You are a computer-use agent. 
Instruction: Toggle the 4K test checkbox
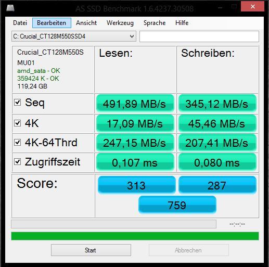tap(18, 123)
